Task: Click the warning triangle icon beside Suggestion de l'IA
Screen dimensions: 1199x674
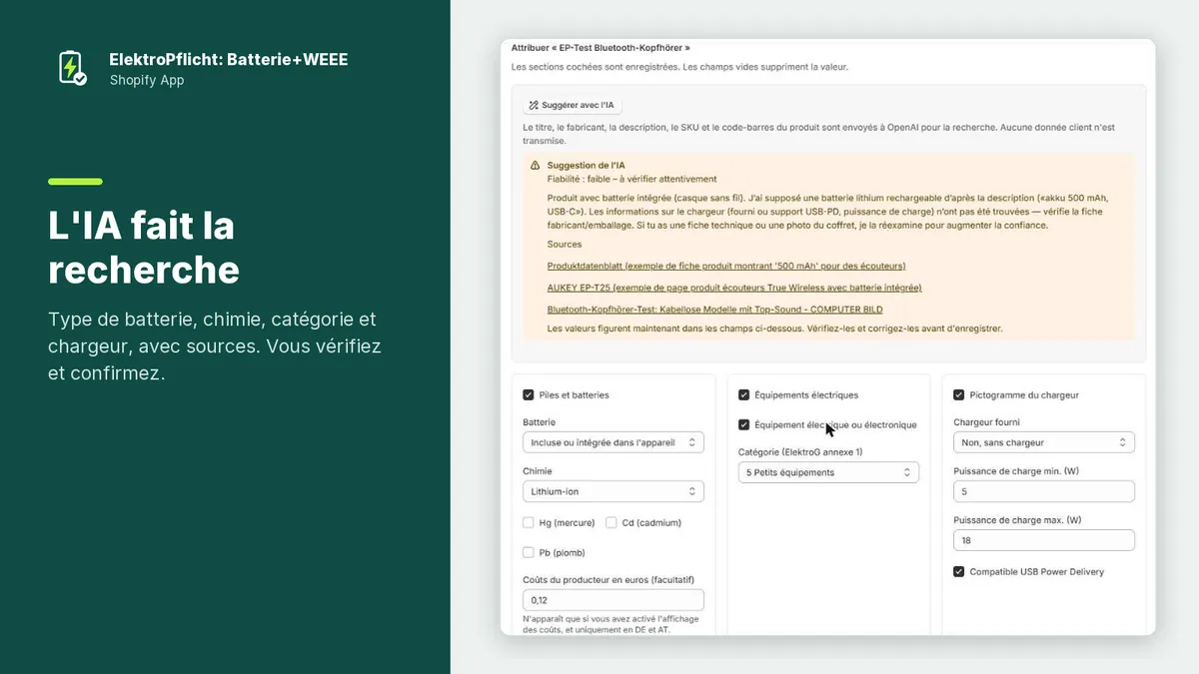Action: pyautogui.click(x=536, y=165)
